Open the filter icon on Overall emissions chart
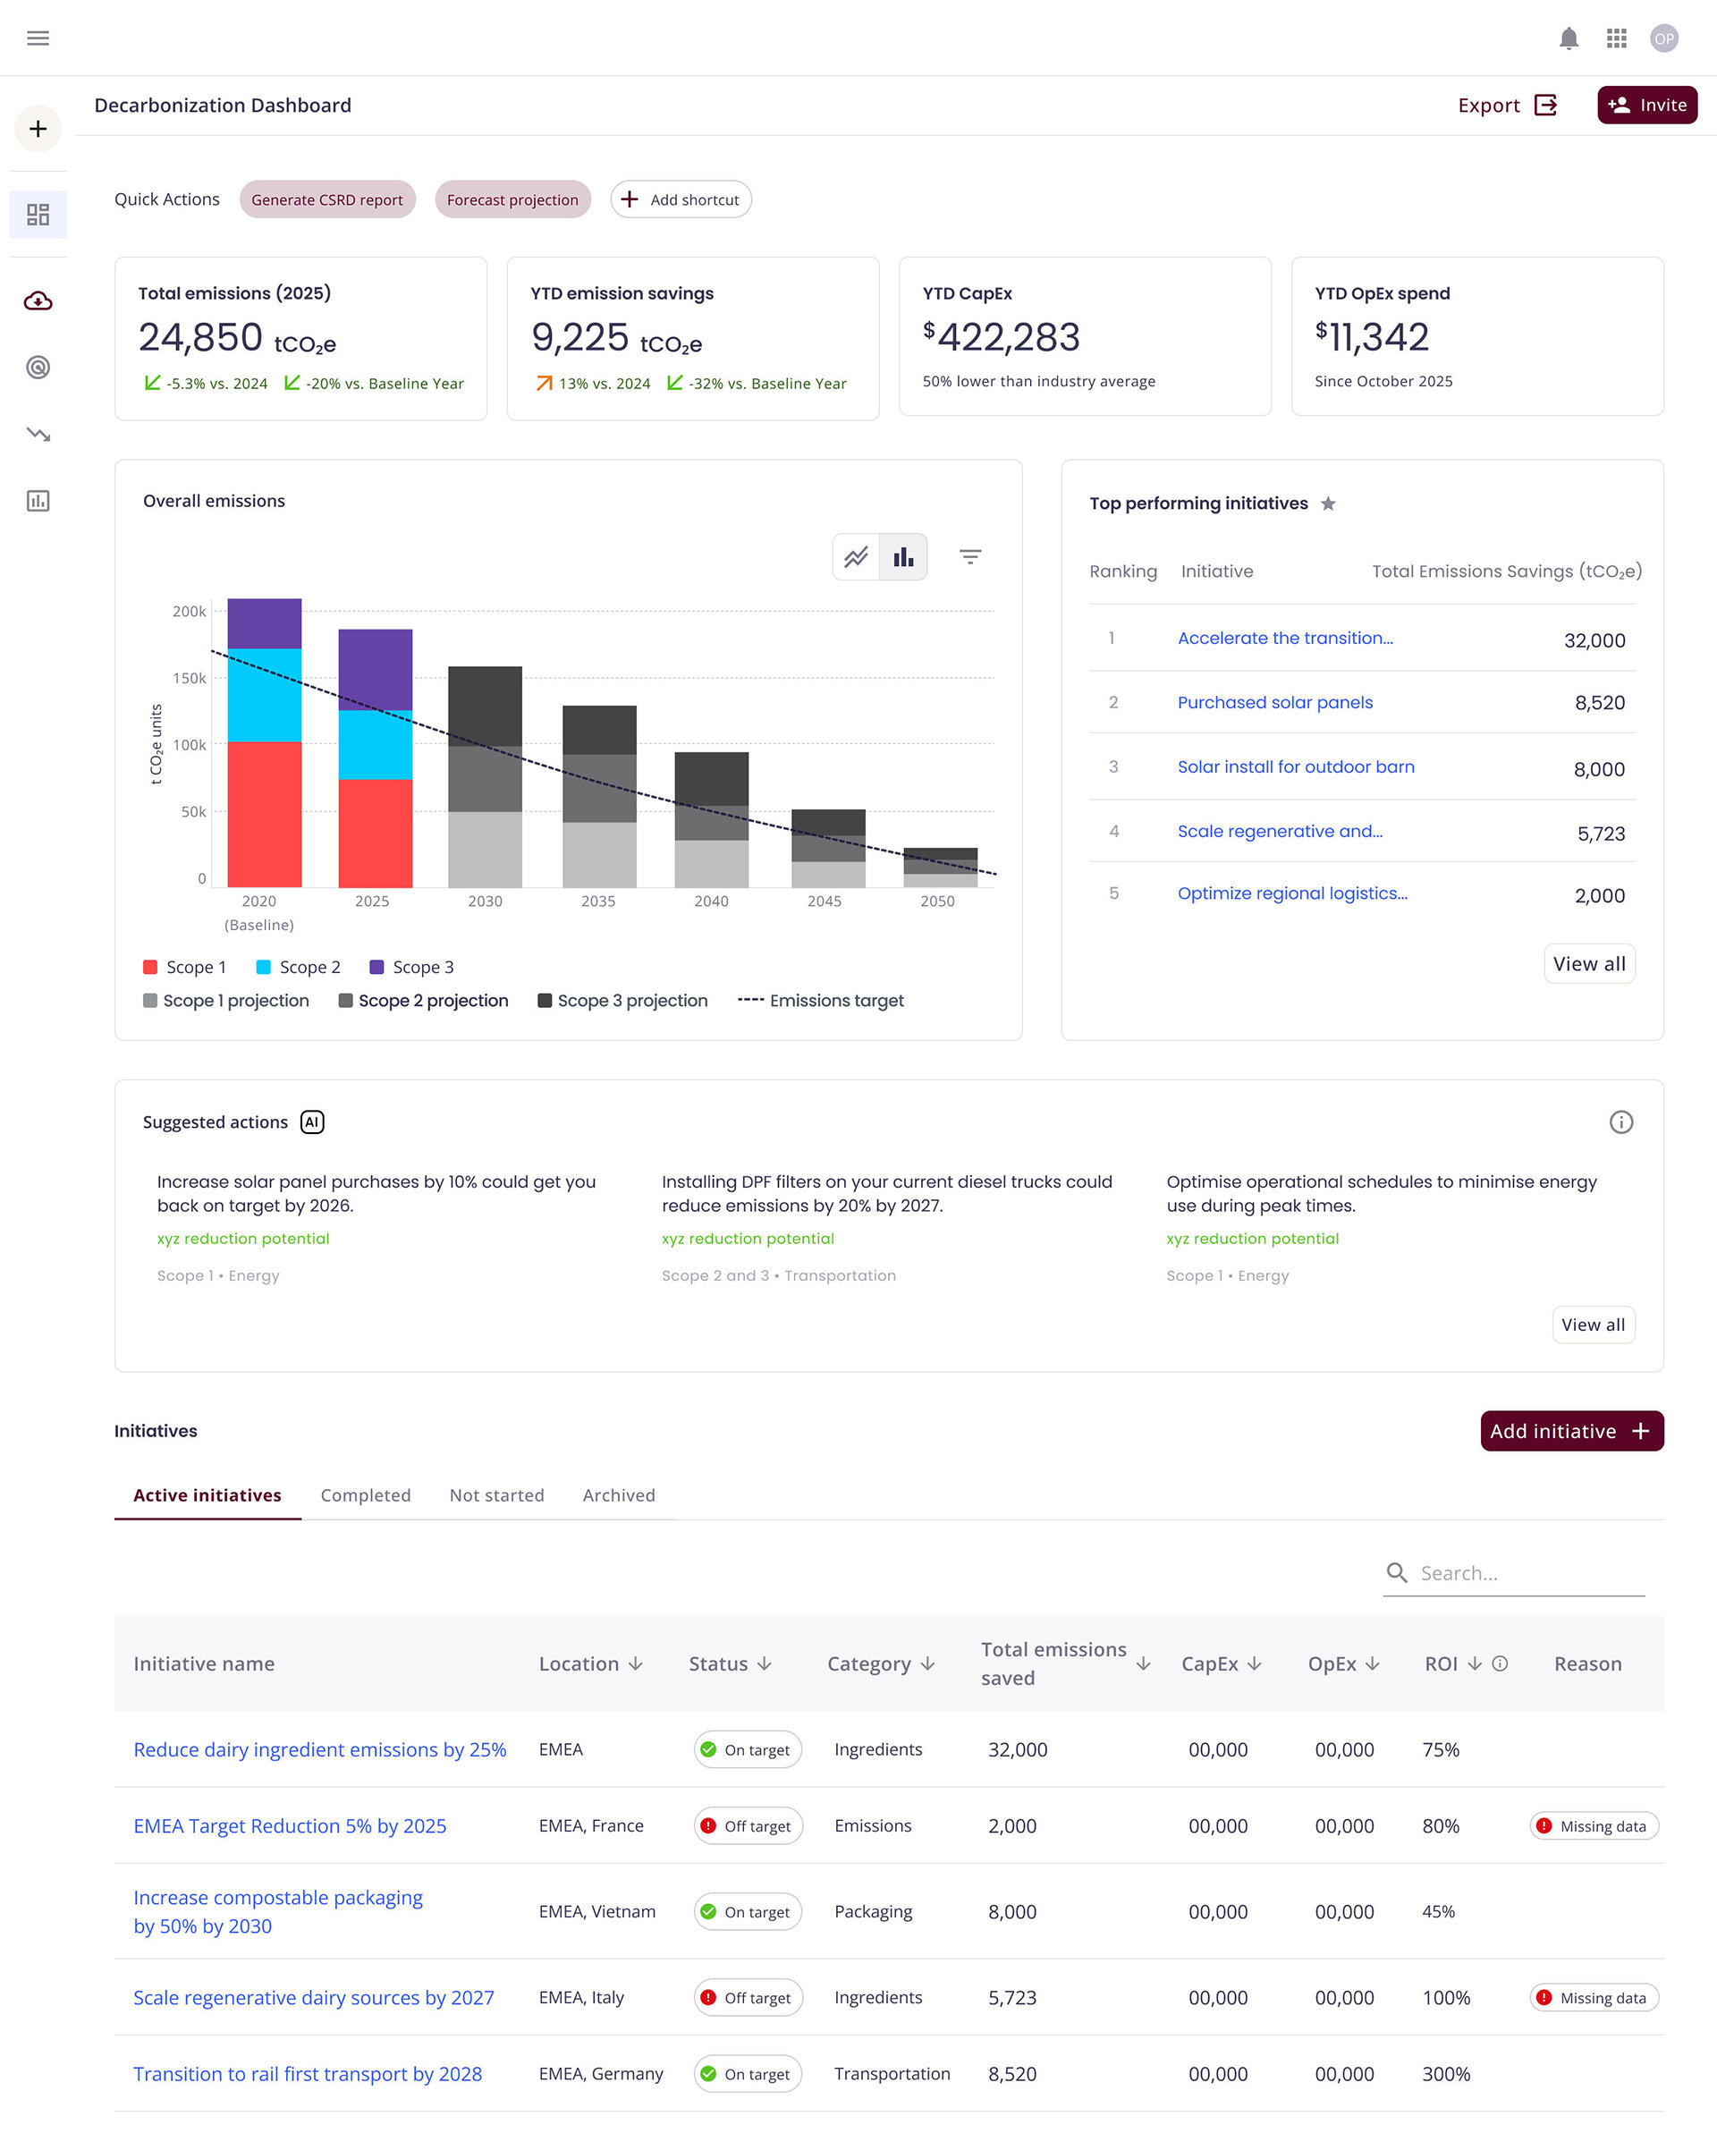 pyautogui.click(x=970, y=557)
